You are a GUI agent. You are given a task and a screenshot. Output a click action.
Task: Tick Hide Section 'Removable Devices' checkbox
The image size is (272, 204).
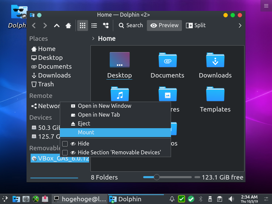click(65, 152)
